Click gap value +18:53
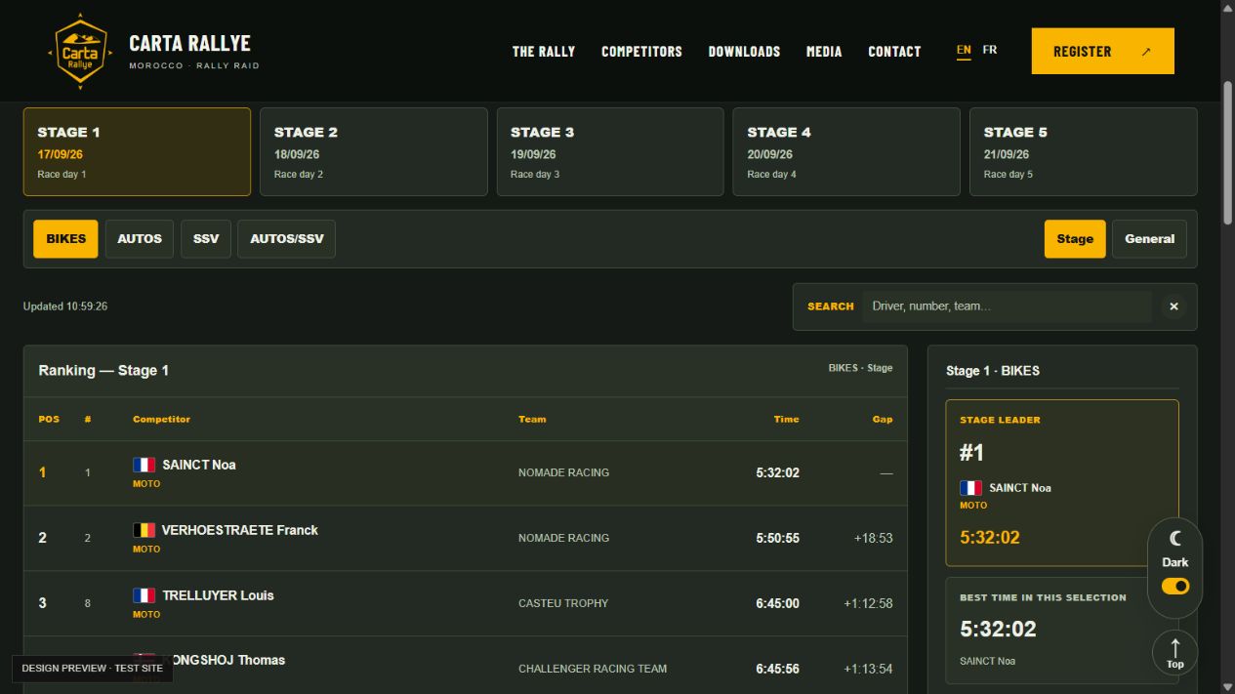The image size is (1235, 694). coord(873,538)
